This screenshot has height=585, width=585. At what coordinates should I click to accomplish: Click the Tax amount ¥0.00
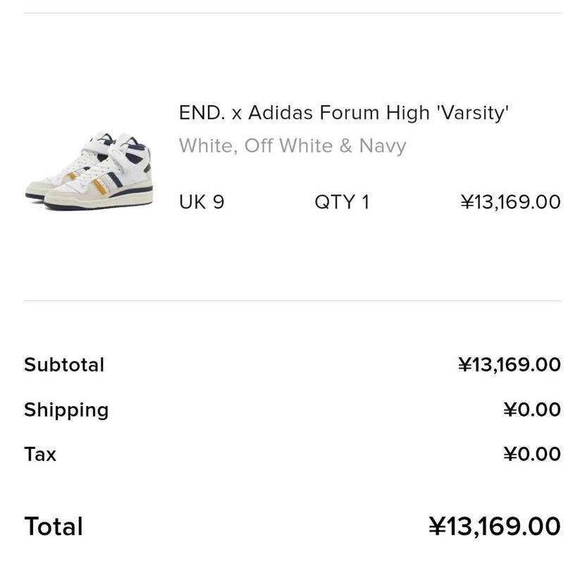click(x=532, y=454)
